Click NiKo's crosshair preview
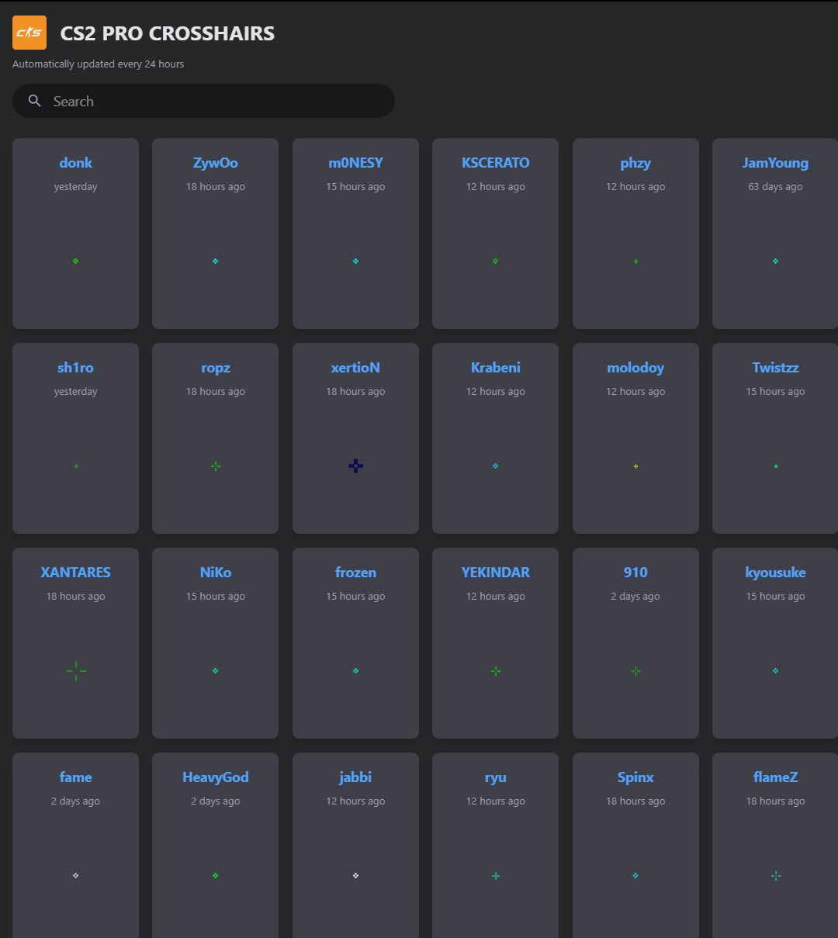This screenshot has width=838, height=938. click(216, 671)
